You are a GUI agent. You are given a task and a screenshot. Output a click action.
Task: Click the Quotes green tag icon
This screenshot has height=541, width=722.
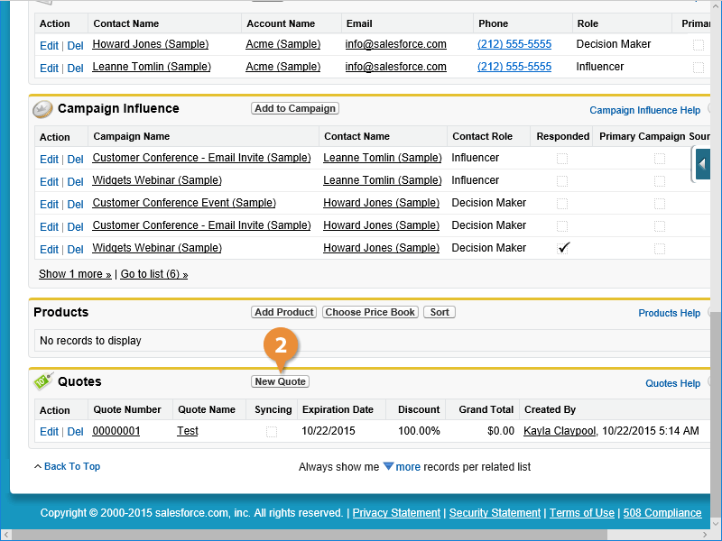point(43,381)
